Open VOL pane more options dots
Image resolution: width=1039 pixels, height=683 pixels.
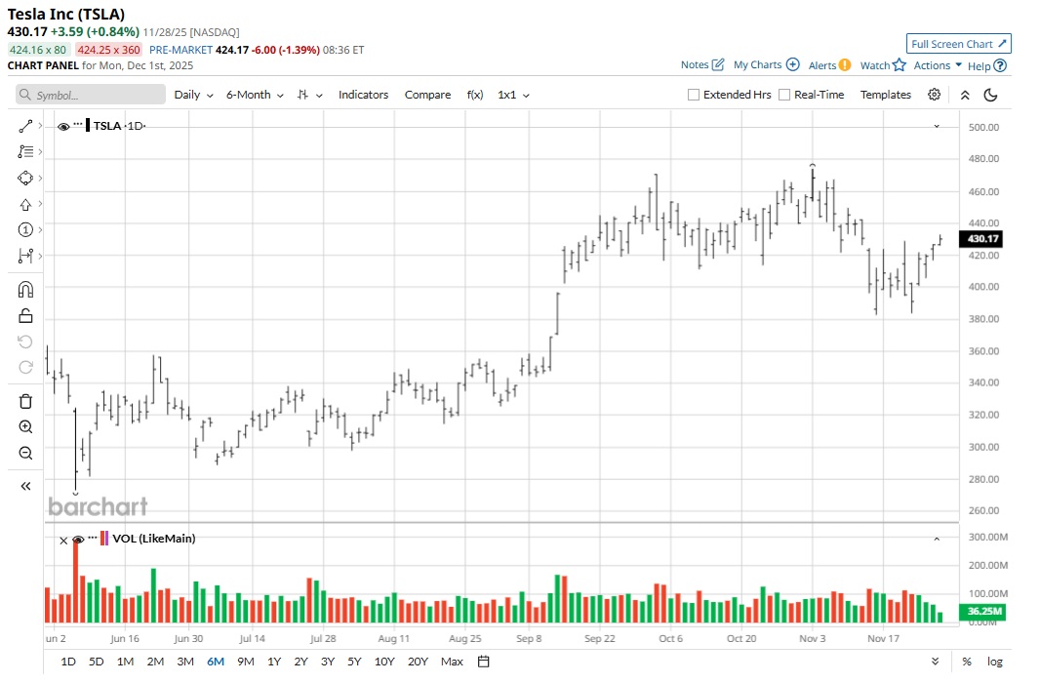click(x=92, y=537)
